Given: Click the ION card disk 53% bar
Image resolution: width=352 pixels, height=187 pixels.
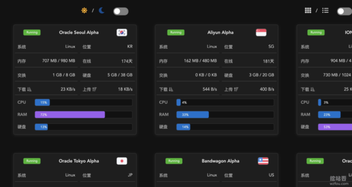Looking at the screenshot, I should pyautogui.click(x=335, y=127).
